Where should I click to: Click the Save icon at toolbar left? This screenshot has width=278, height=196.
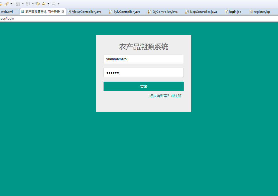pyautogui.click(x=1, y=4)
